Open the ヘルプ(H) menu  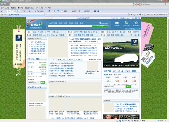(48, 8)
